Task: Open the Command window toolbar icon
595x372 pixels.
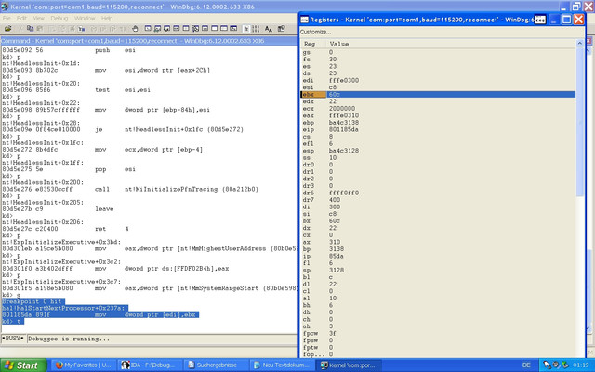Action: click(x=148, y=29)
